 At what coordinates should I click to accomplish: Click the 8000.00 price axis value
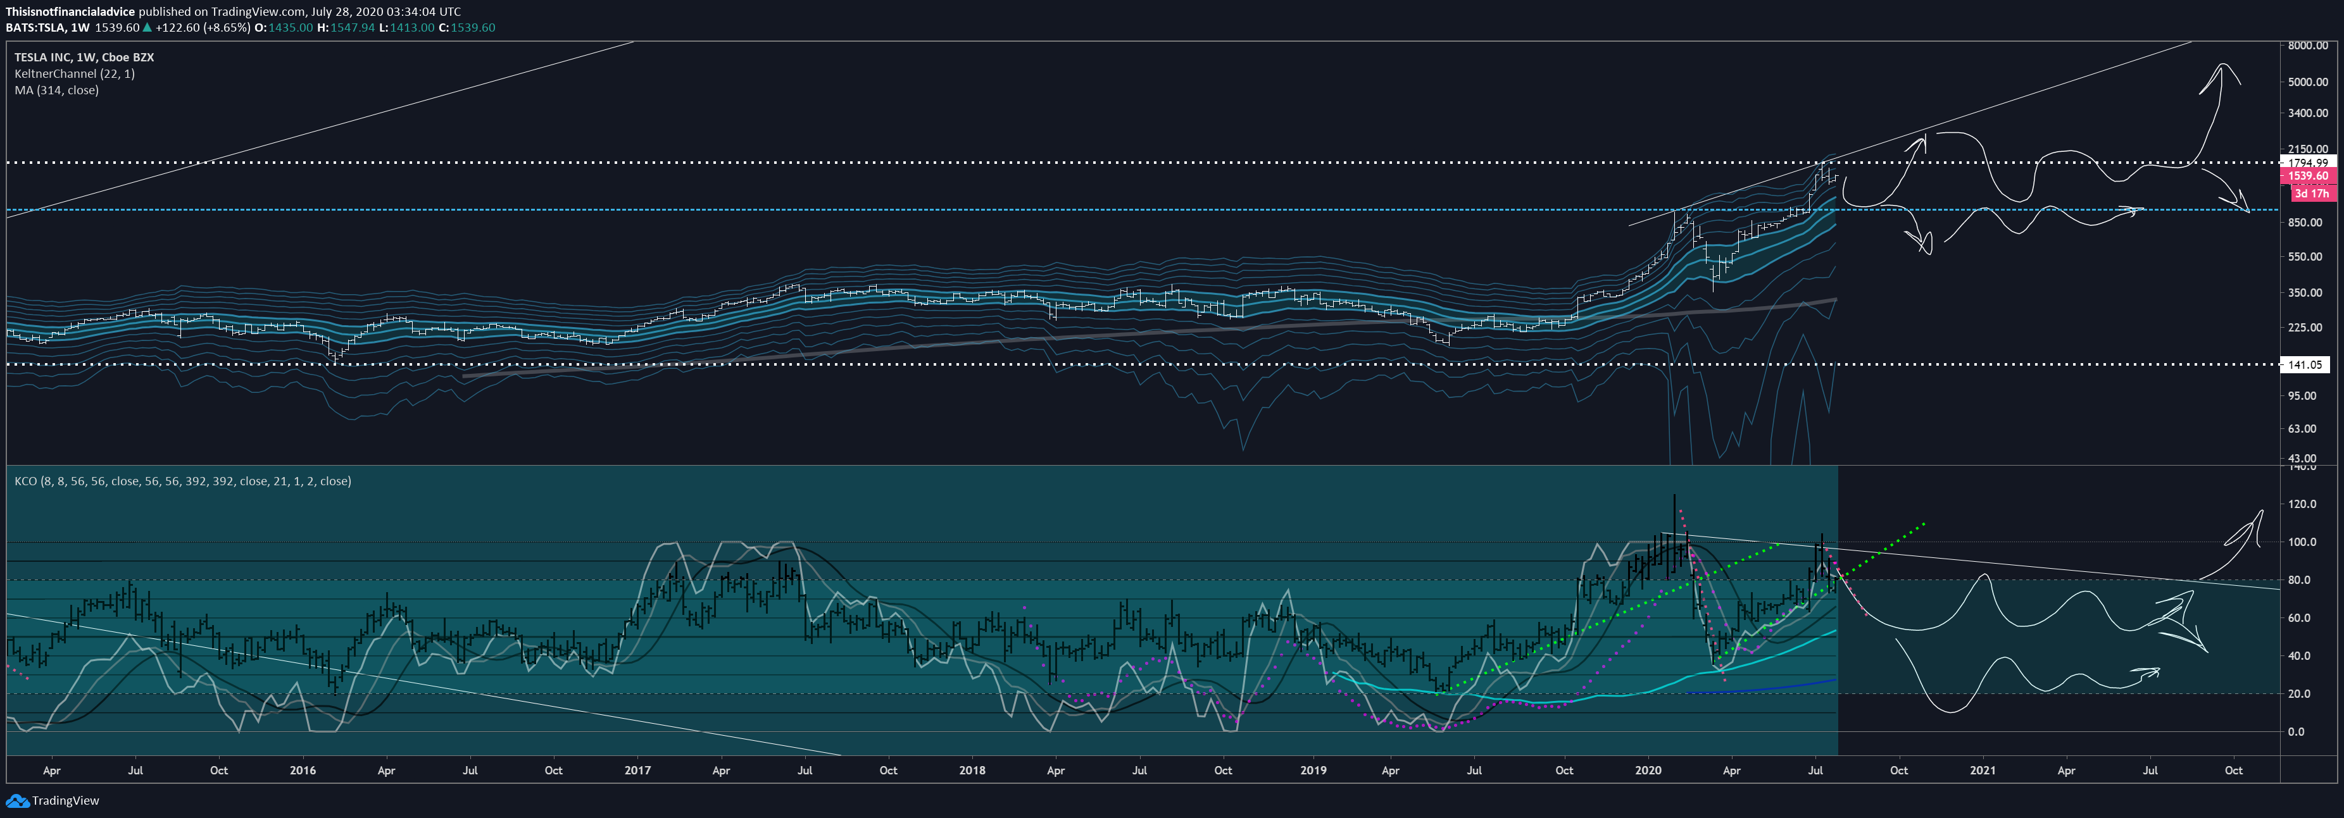click(x=2309, y=46)
